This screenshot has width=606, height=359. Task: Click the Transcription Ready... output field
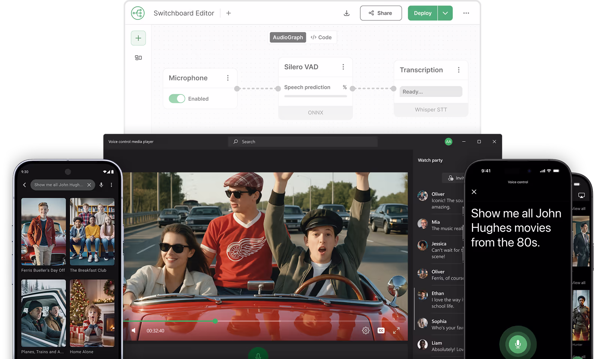click(x=431, y=92)
